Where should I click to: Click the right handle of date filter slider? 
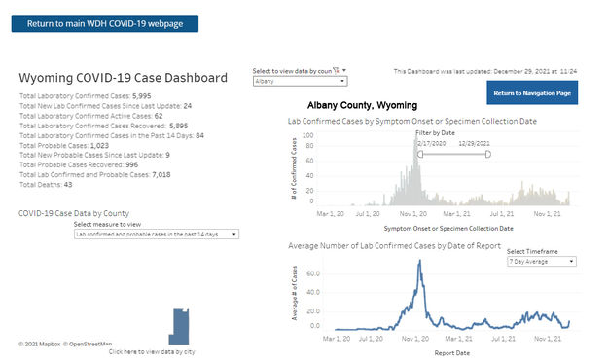(488, 155)
